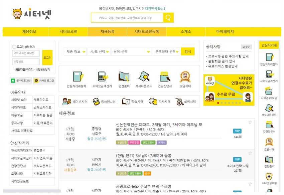Select the 실버시터 wheelchair category icon

point(179,102)
